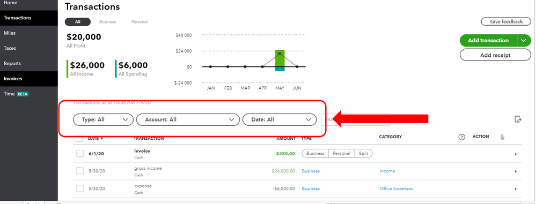Switch to the Personal tab

(x=139, y=22)
